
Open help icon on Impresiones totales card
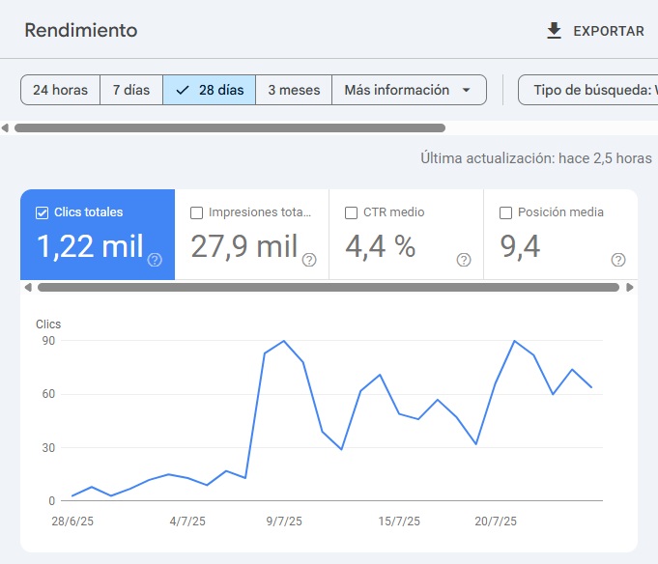click(309, 260)
